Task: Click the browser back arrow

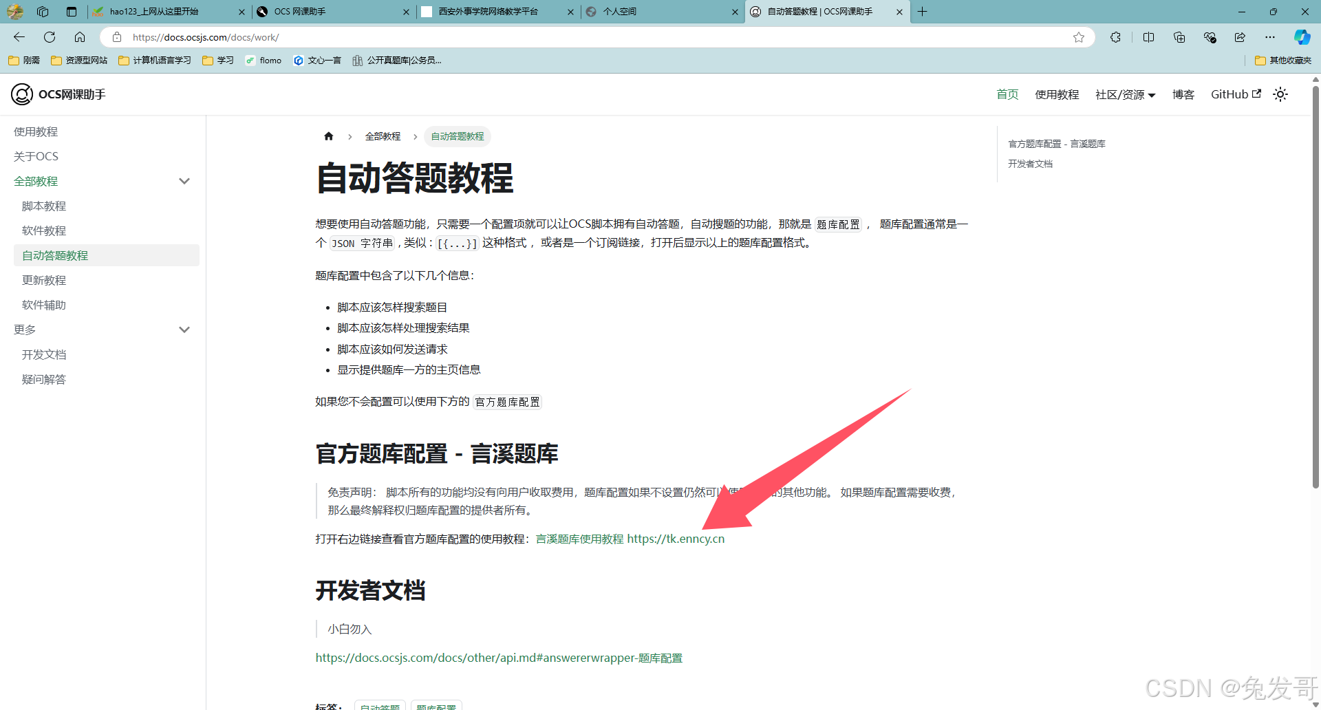Action: pyautogui.click(x=19, y=37)
